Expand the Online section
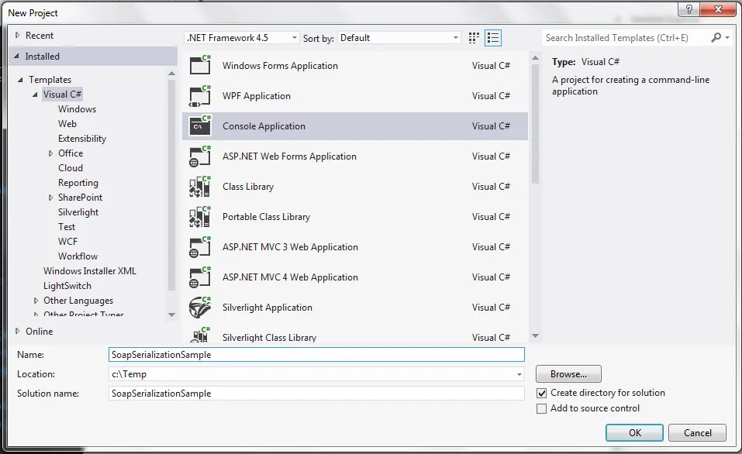This screenshot has height=454, width=742. (x=18, y=331)
